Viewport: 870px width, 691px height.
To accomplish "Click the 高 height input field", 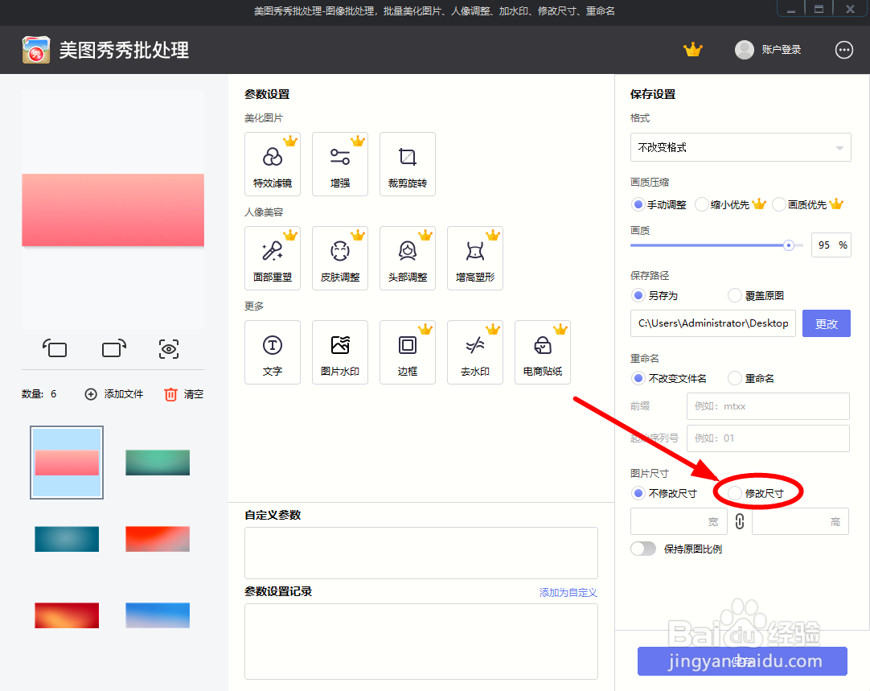I will coord(800,521).
